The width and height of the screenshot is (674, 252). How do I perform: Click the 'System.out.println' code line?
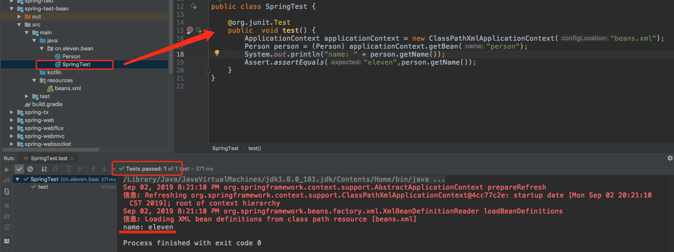pyautogui.click(x=345, y=54)
